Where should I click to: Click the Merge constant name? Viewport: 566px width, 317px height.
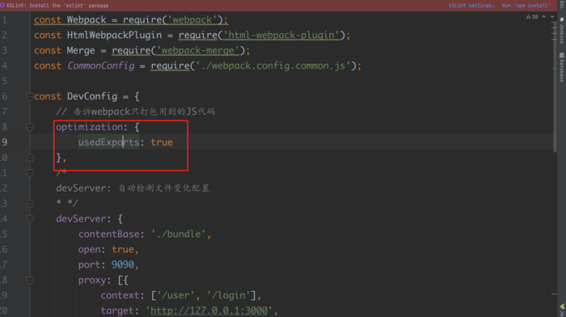click(x=81, y=51)
